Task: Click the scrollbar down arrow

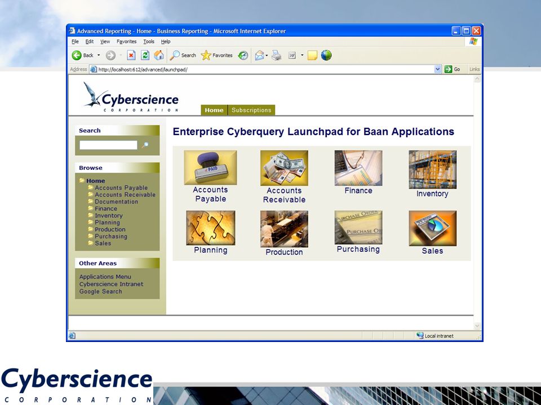Action: tap(477, 326)
